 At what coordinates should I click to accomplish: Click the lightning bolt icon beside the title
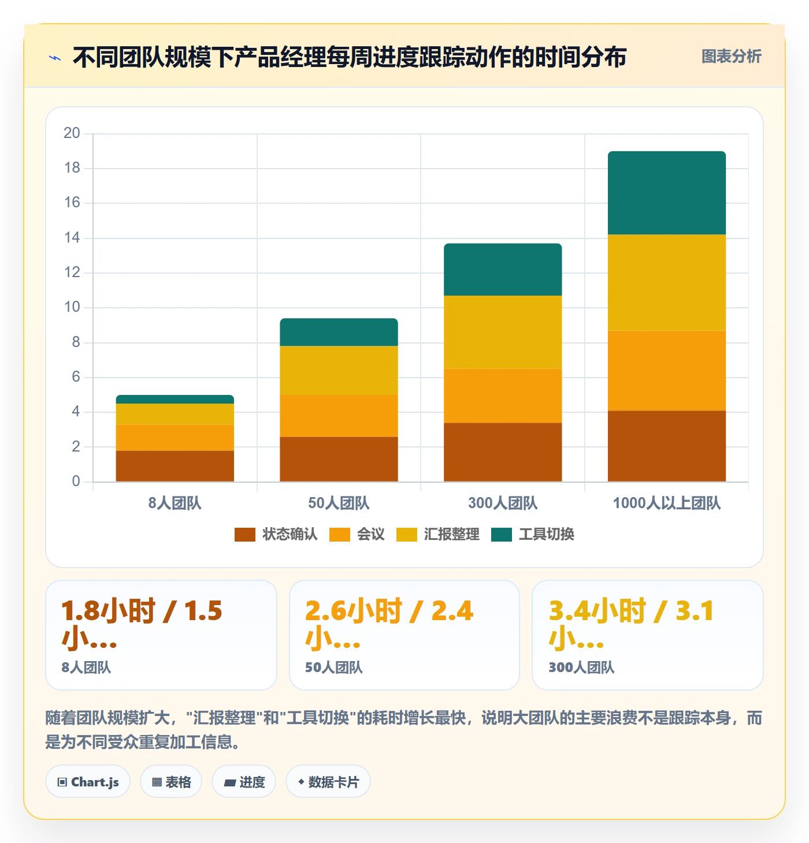pos(55,58)
